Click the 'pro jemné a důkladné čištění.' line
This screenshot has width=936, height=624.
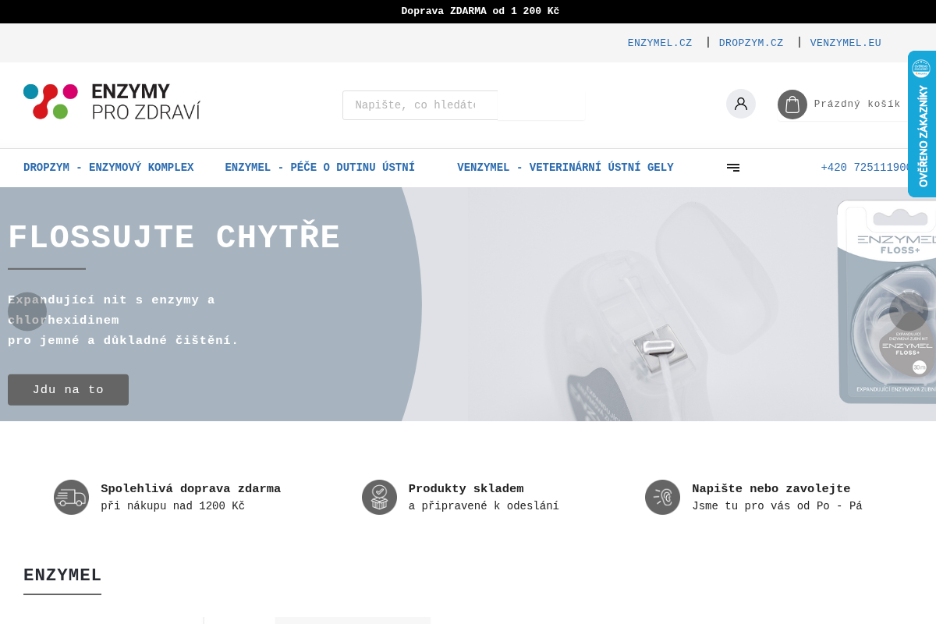click(x=123, y=341)
